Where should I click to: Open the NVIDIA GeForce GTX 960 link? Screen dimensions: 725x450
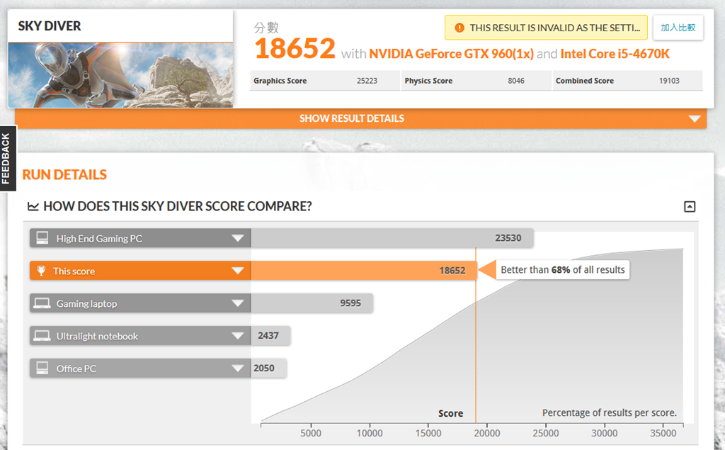click(451, 54)
